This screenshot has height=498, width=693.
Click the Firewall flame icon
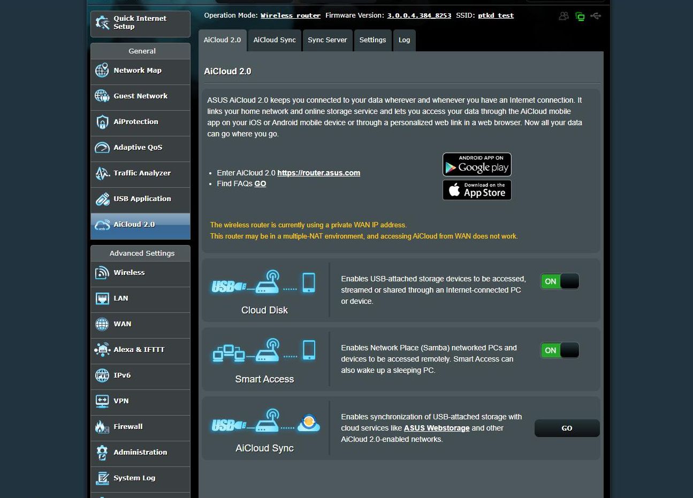[x=102, y=427]
